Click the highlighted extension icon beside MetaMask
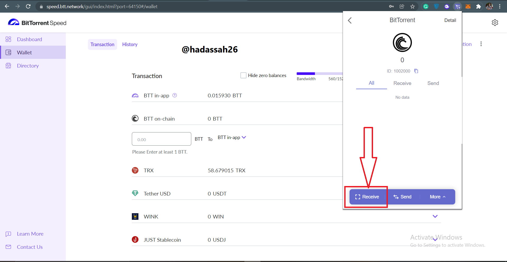This screenshot has height=262, width=507. coord(457,6)
